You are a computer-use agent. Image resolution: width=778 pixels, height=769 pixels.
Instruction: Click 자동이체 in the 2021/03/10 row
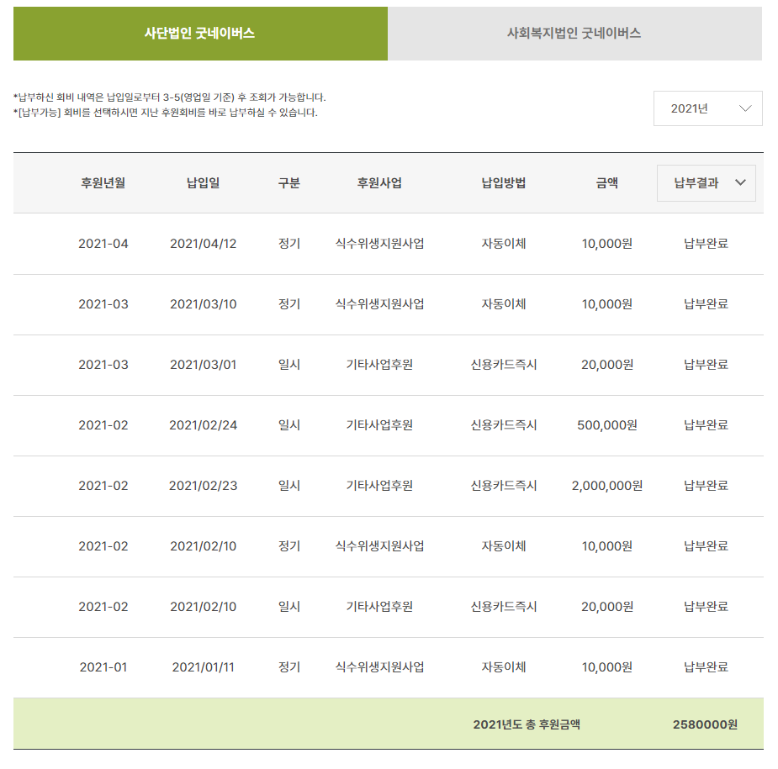tap(504, 304)
